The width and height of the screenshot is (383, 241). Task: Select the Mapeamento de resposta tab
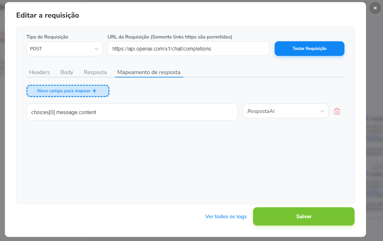tap(149, 72)
